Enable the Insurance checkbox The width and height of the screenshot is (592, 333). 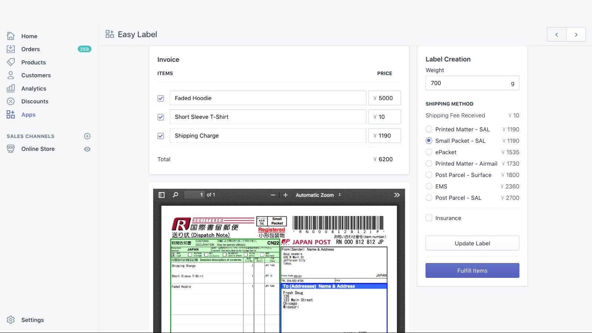[429, 218]
